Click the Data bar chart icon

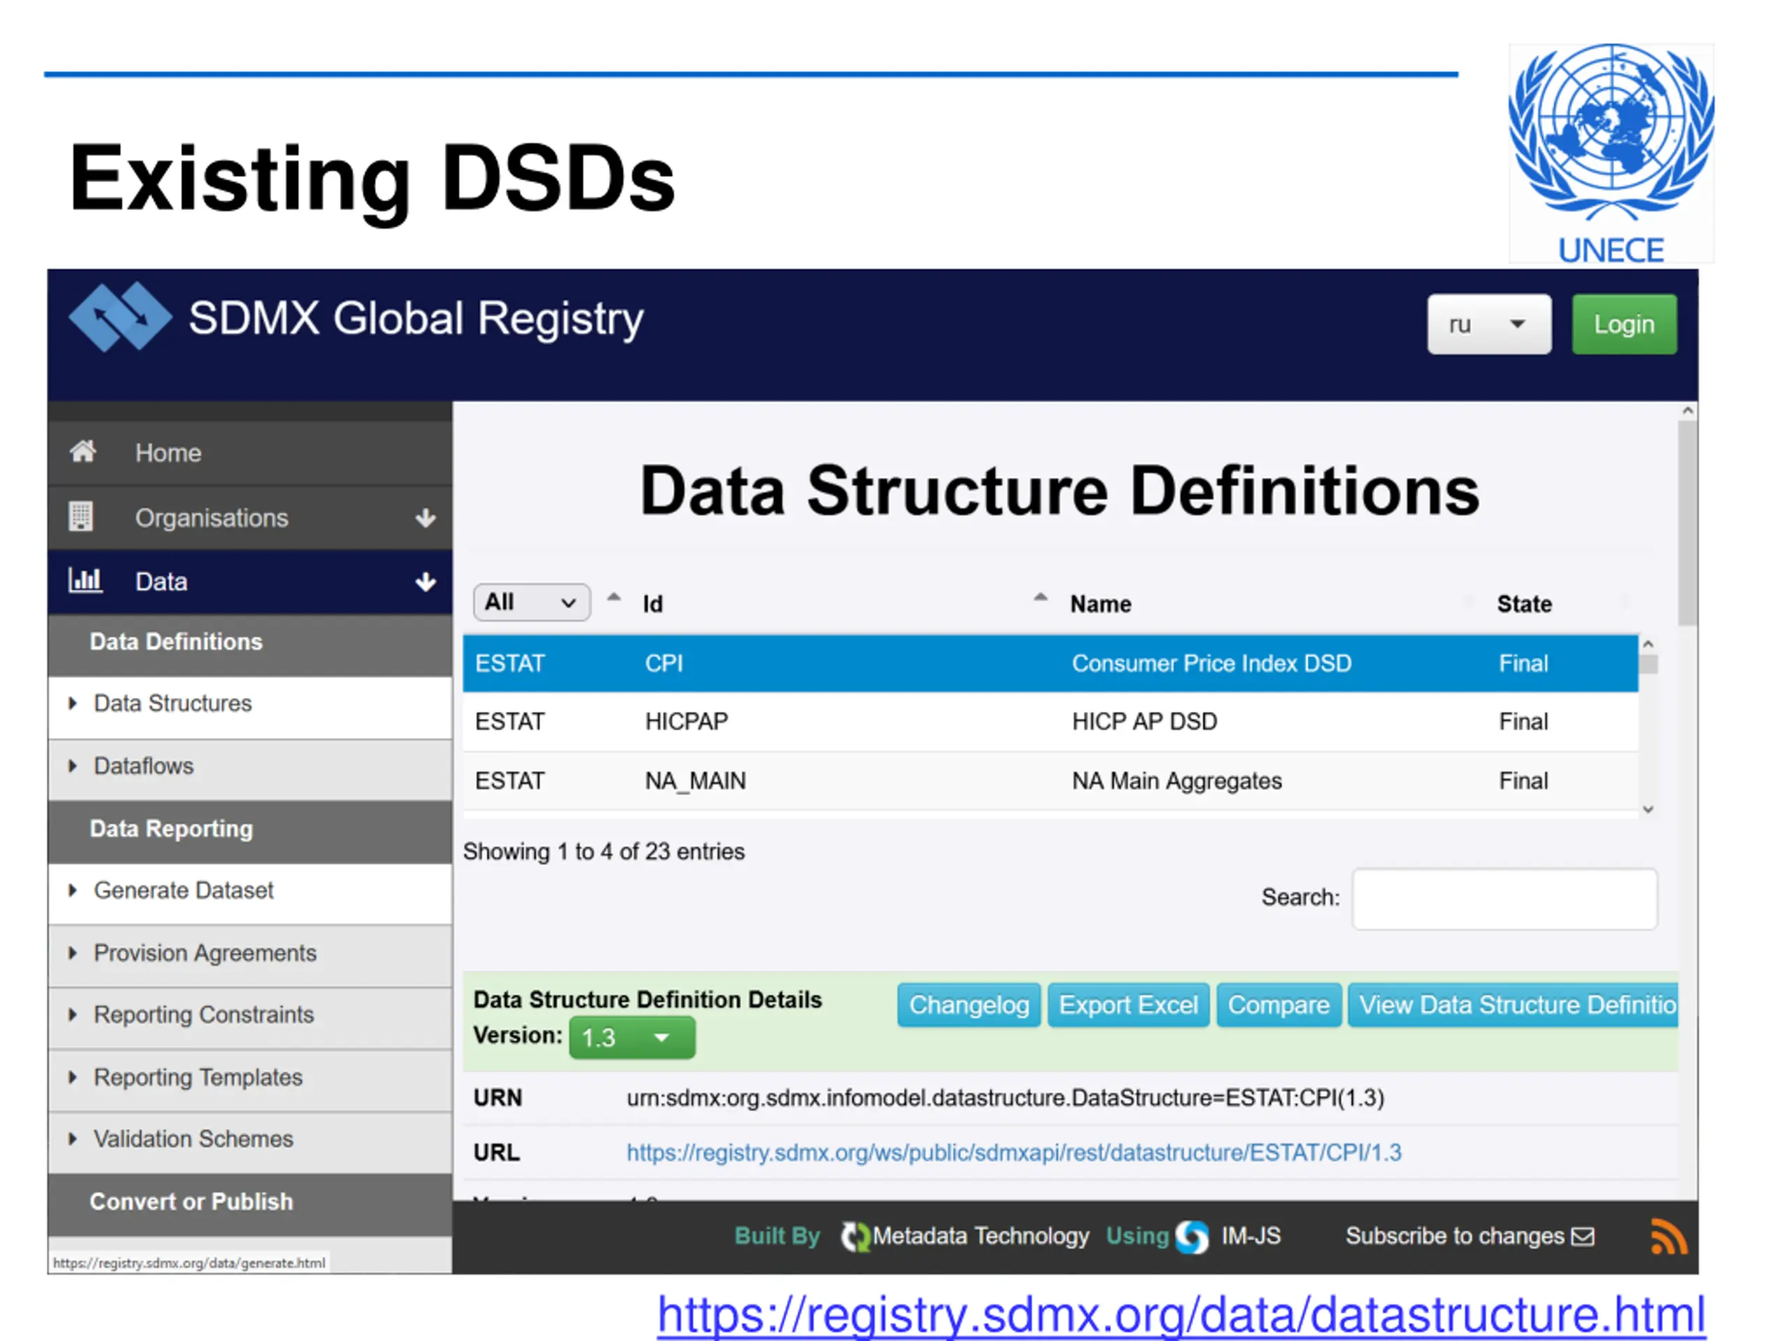tap(85, 580)
